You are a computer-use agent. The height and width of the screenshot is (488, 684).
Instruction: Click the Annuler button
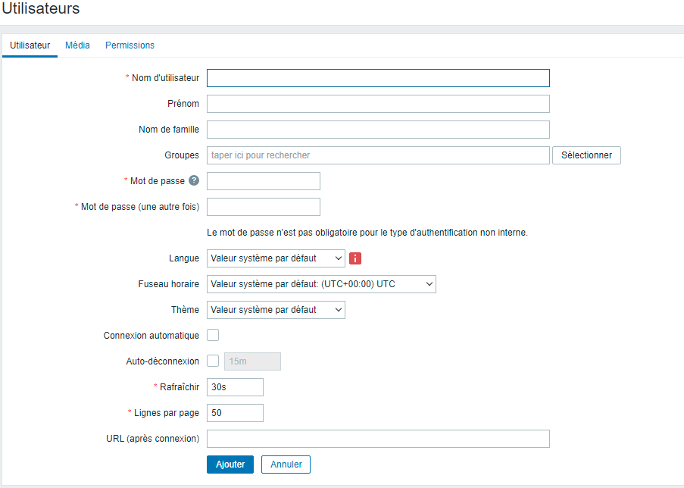(286, 465)
